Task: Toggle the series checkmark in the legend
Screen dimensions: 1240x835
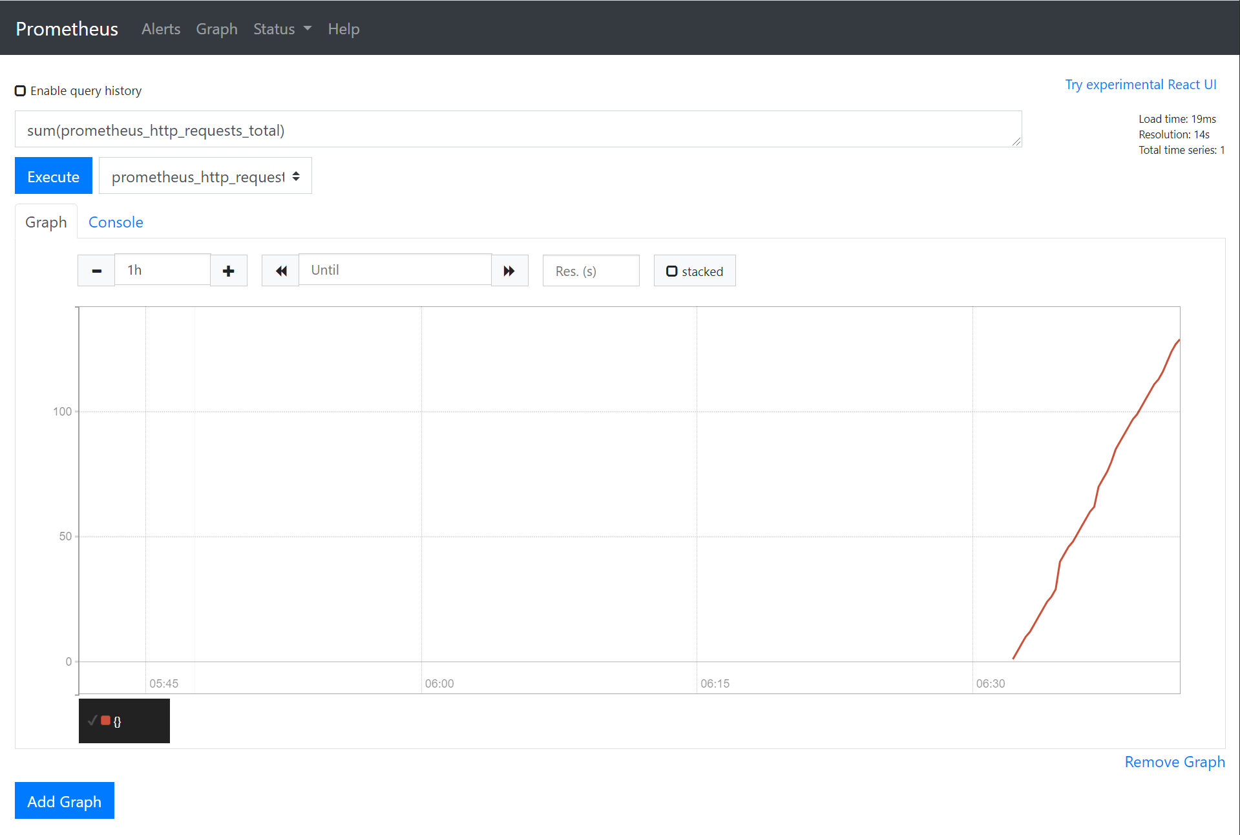Action: tap(92, 721)
